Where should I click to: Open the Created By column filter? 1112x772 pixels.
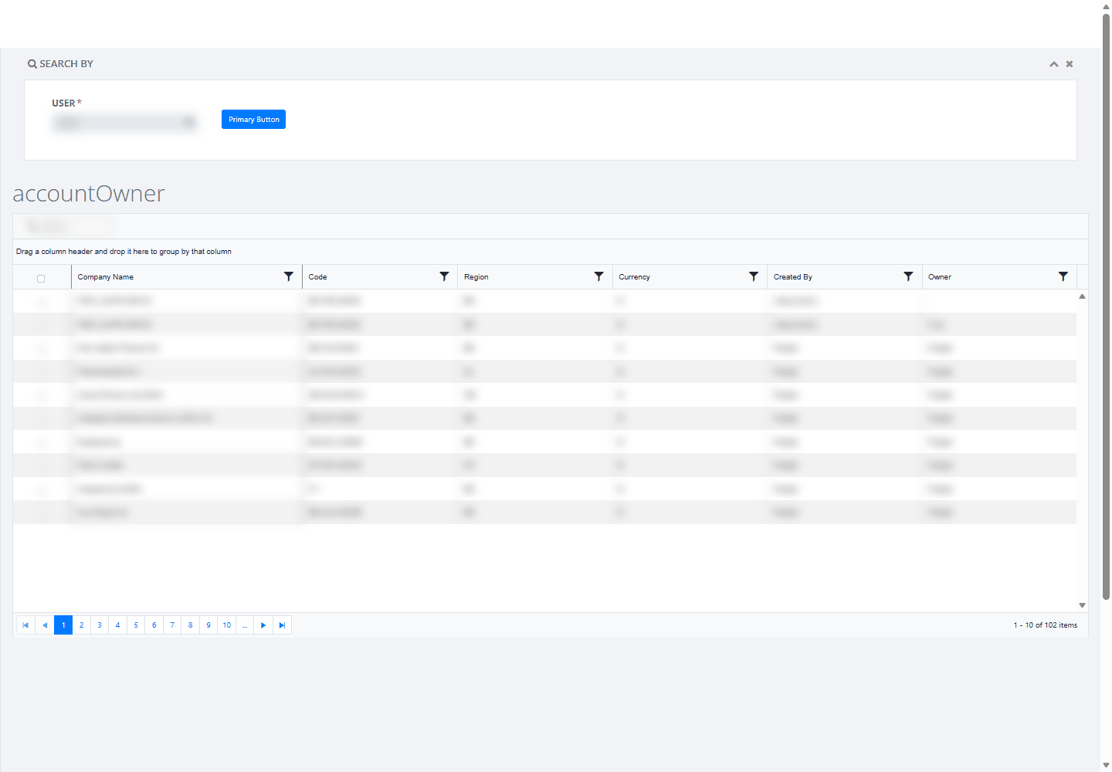[x=908, y=276]
